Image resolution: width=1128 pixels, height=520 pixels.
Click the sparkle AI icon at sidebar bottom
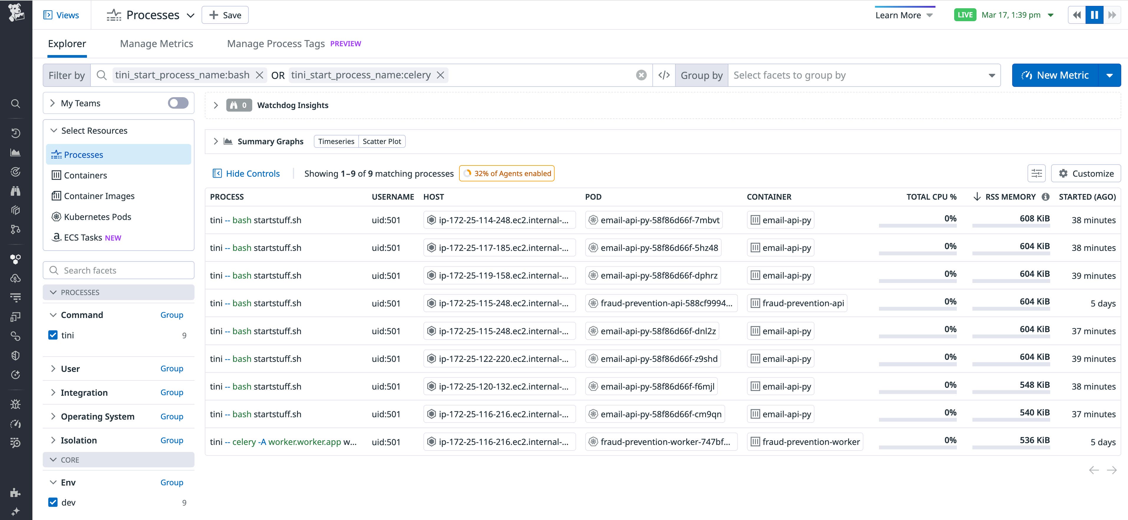coord(15,511)
